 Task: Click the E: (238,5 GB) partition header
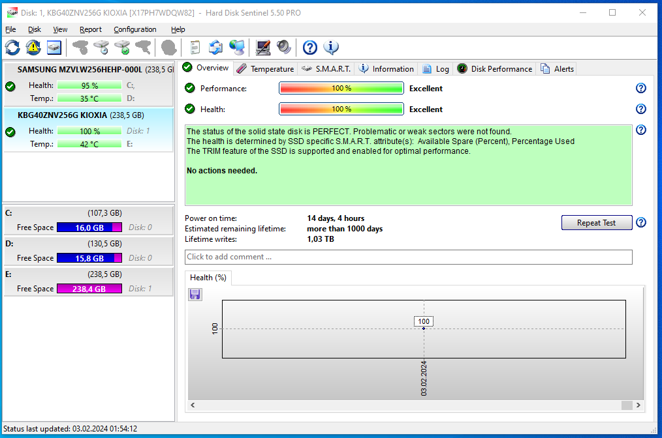click(x=89, y=274)
